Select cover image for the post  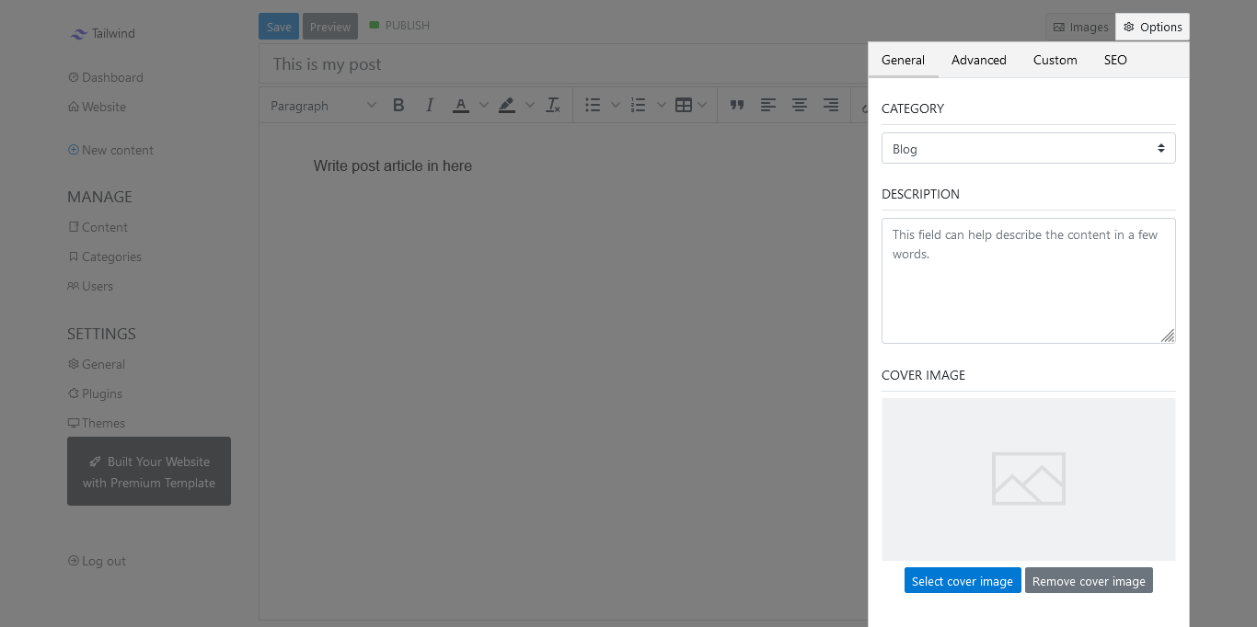(963, 580)
